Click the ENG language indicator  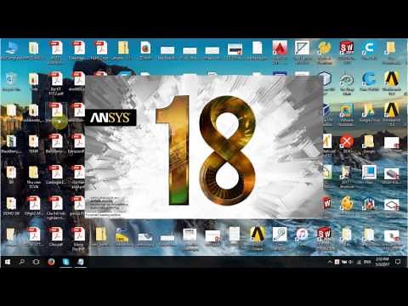coord(367,262)
